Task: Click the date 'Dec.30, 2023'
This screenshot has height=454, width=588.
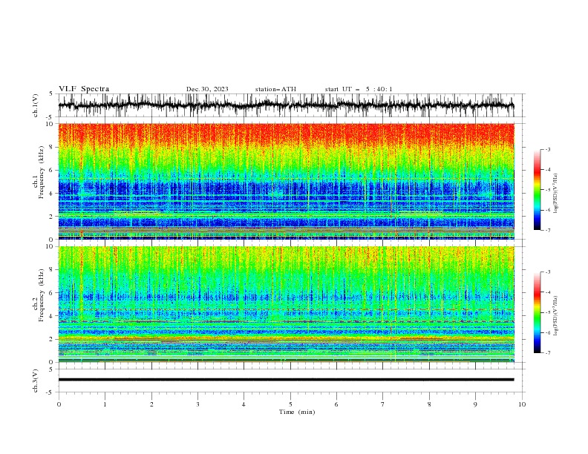Action: tap(207, 89)
